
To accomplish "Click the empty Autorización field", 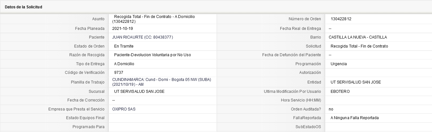I will [x=378, y=73].
